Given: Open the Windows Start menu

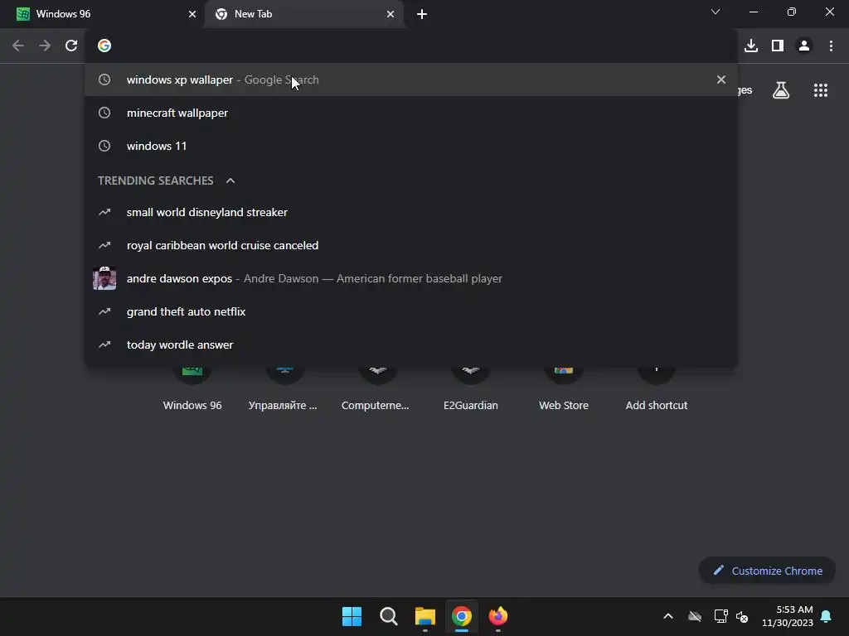Looking at the screenshot, I should coord(352,616).
